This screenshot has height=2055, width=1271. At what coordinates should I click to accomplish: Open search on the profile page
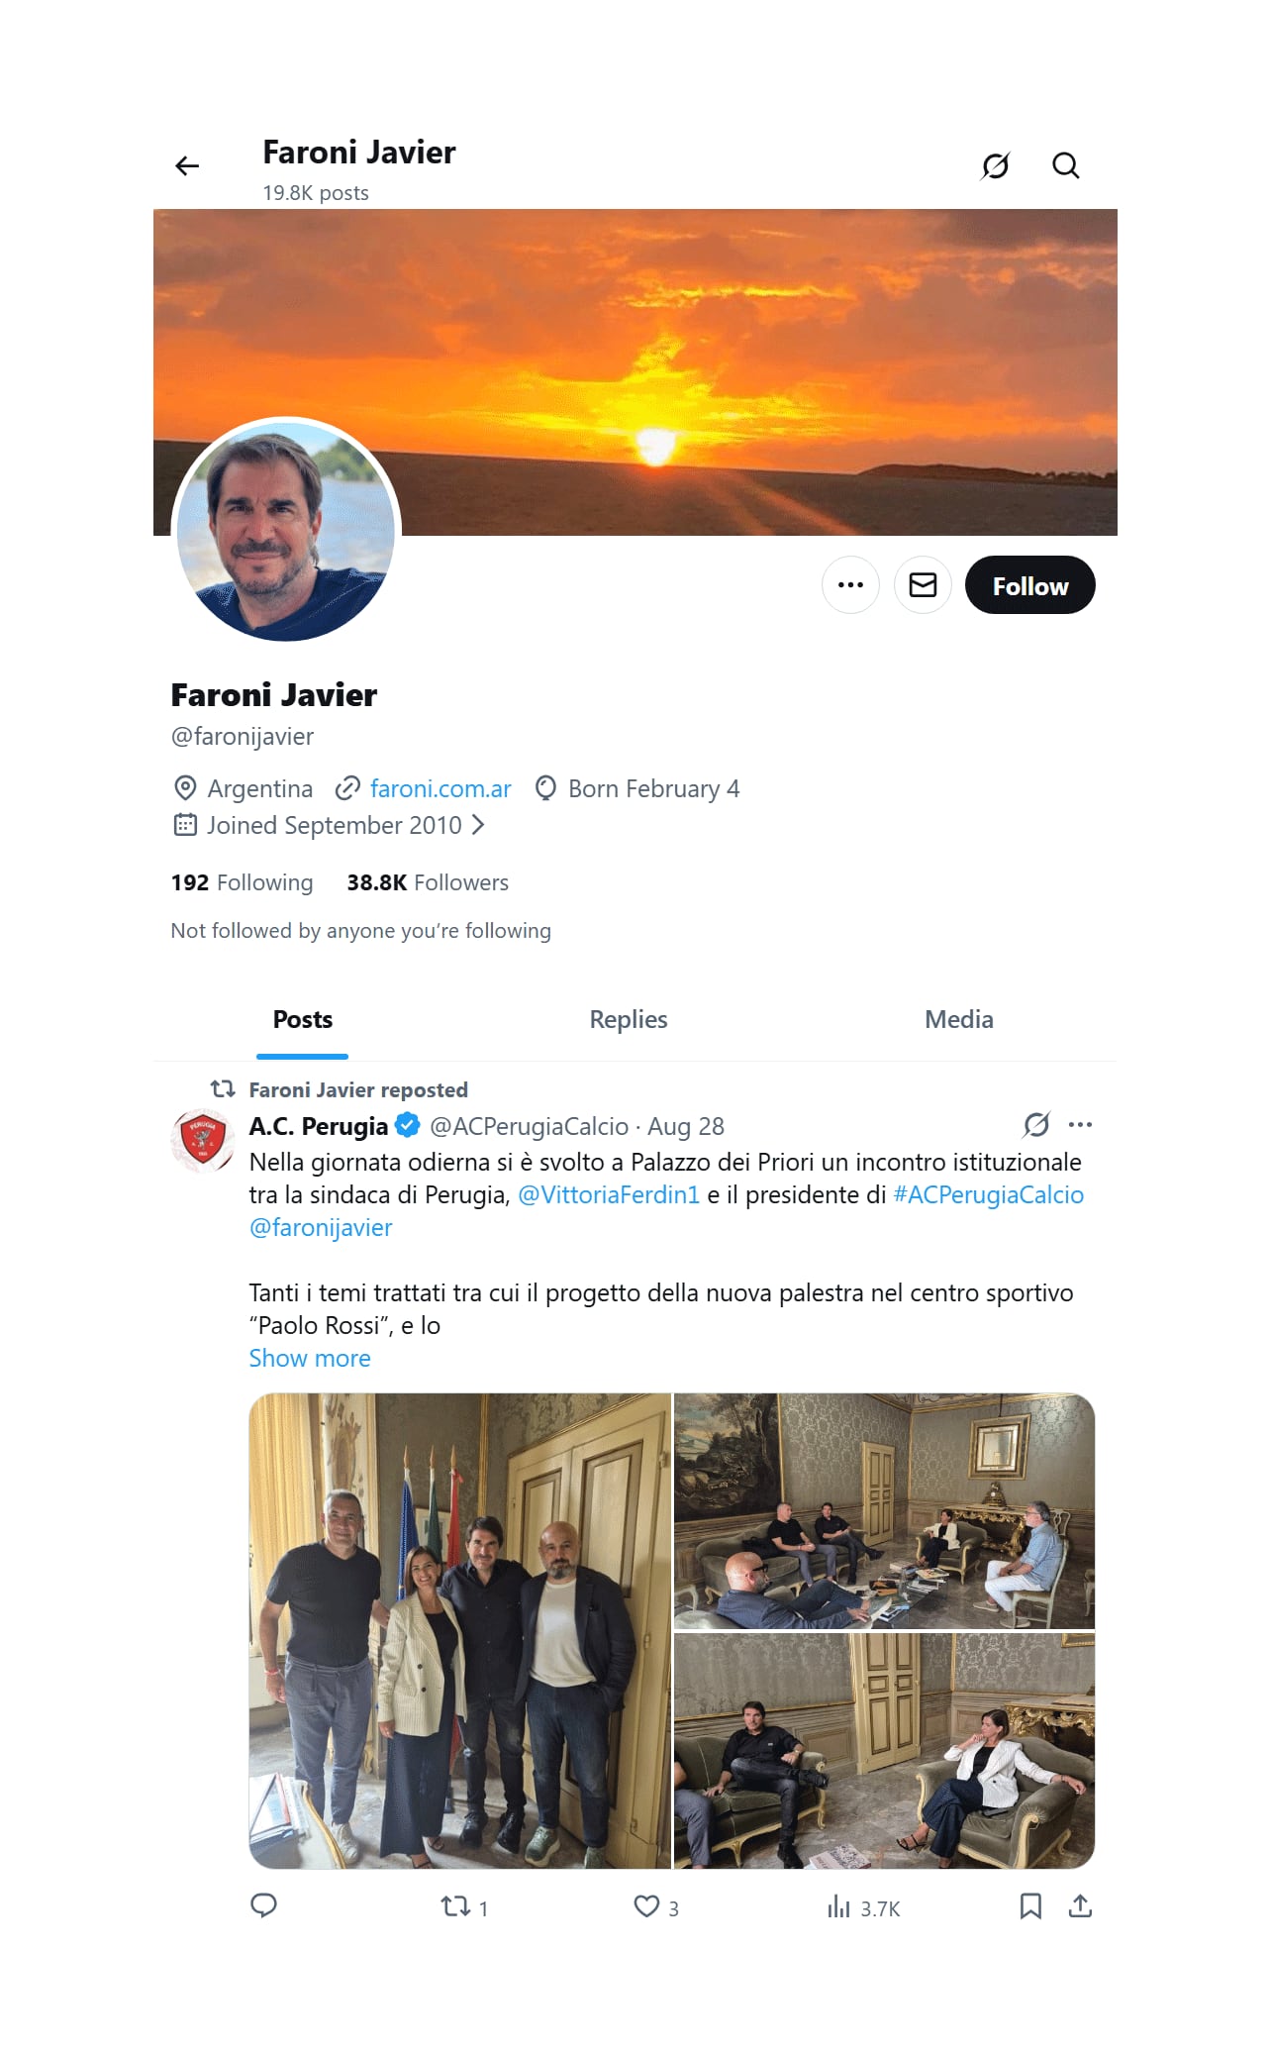(1066, 165)
